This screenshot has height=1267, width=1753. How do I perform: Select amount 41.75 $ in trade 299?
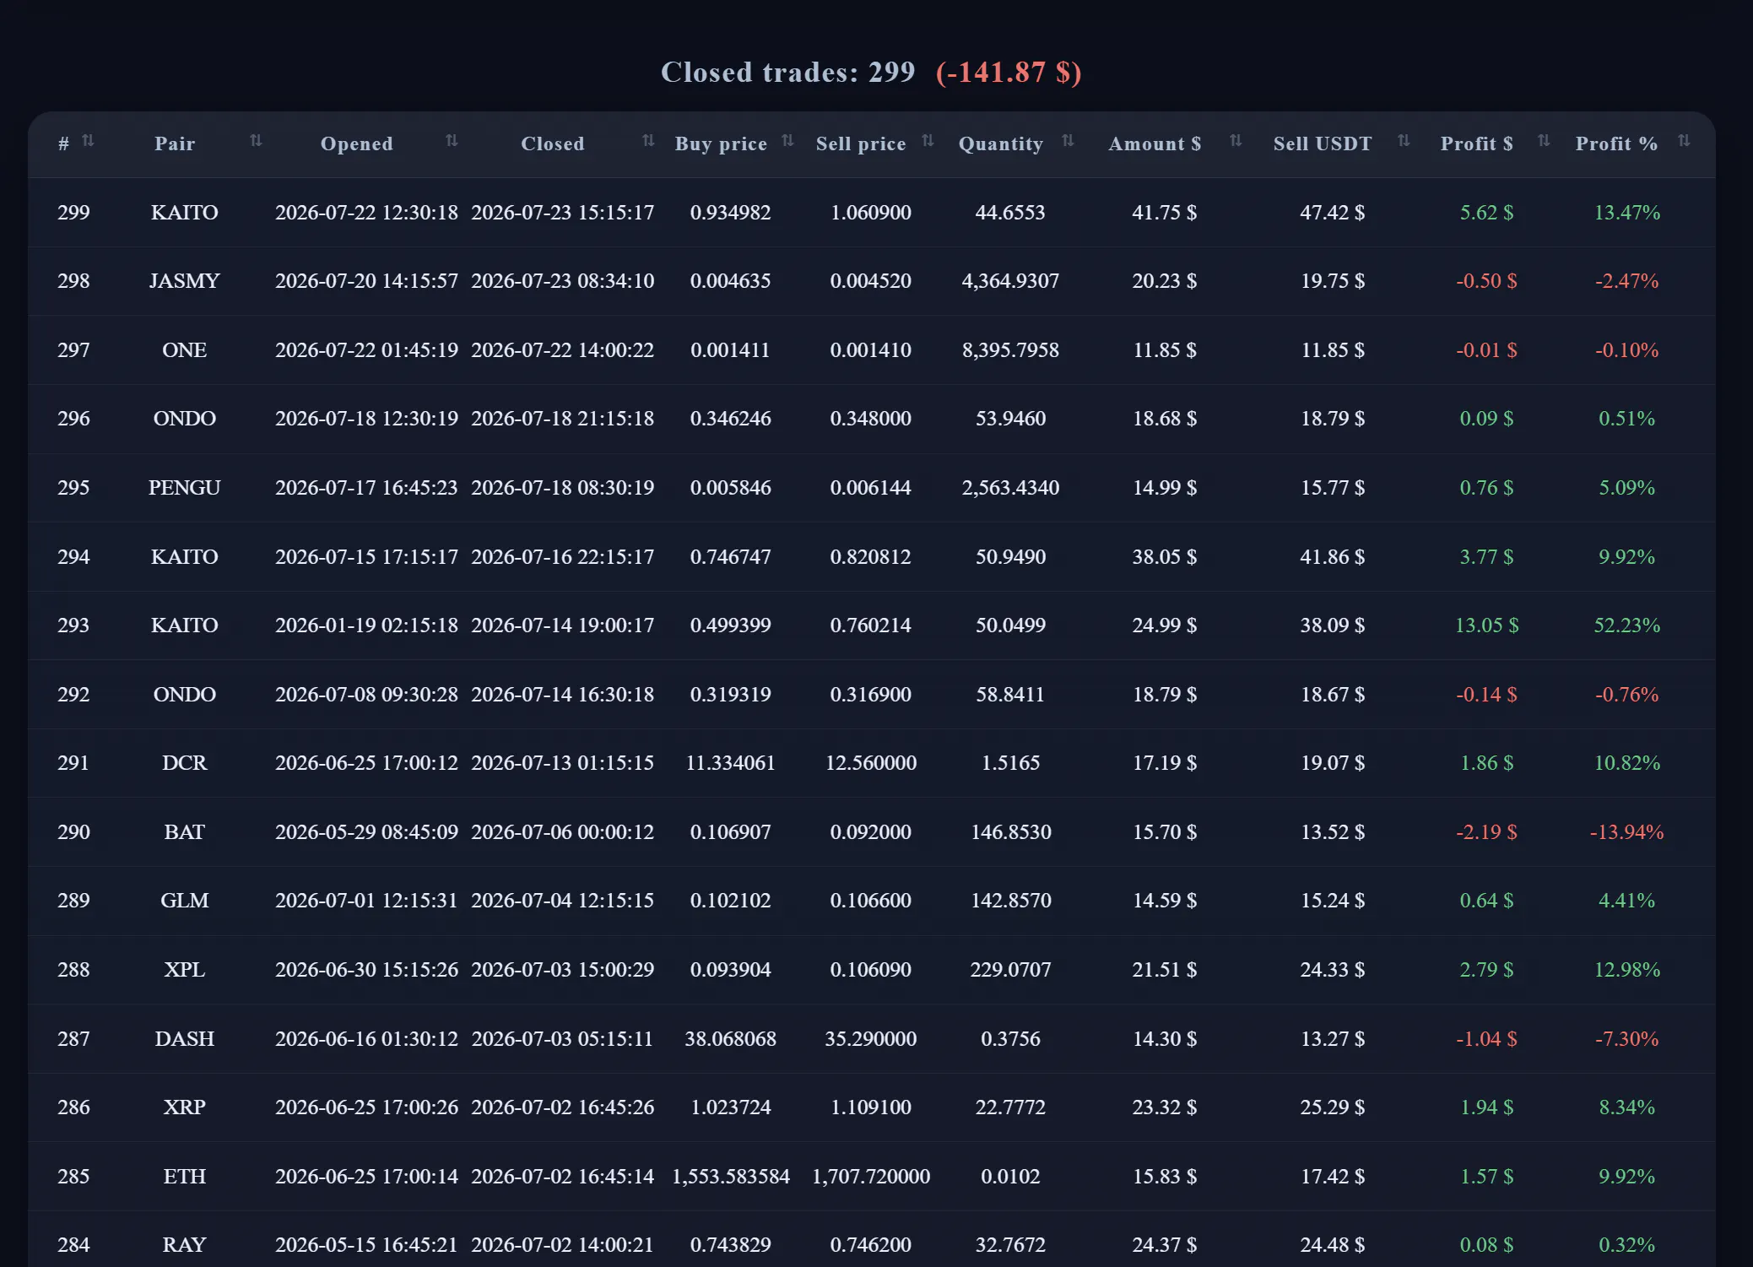pos(1164,213)
